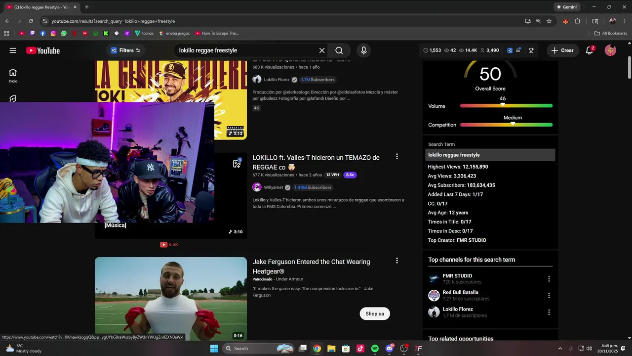Open File Explorer from taskbar

pyautogui.click(x=331, y=349)
